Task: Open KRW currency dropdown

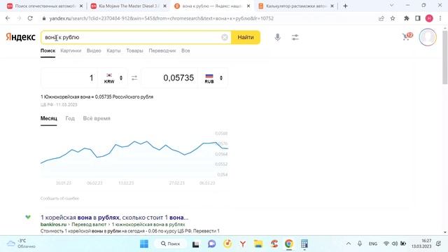Action: coord(113,78)
